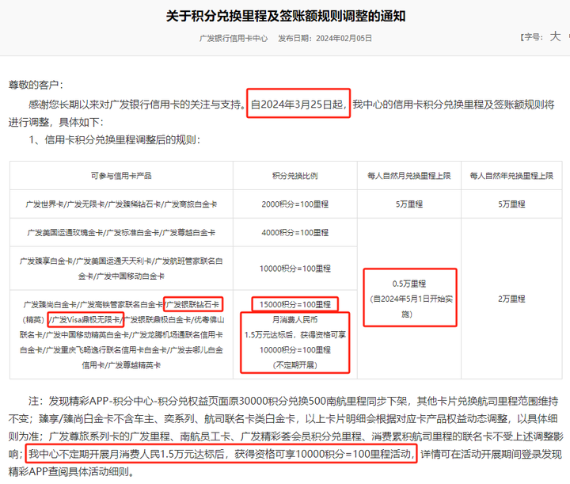Click the yearly limit cell 2万里程
This screenshot has width=570, height=484.
pos(511,299)
